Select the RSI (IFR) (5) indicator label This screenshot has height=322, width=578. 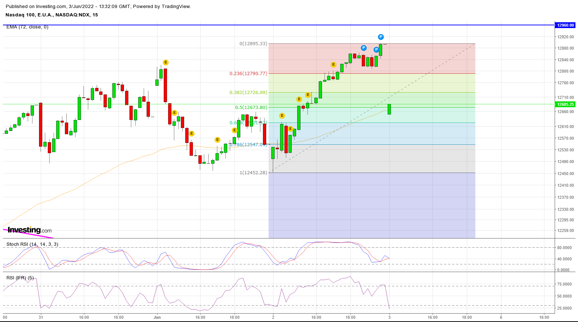coord(20,278)
